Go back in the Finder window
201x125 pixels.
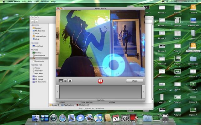coord(33,21)
